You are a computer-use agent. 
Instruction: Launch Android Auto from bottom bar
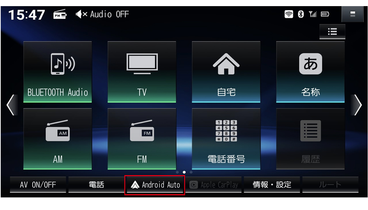[x=155, y=185]
